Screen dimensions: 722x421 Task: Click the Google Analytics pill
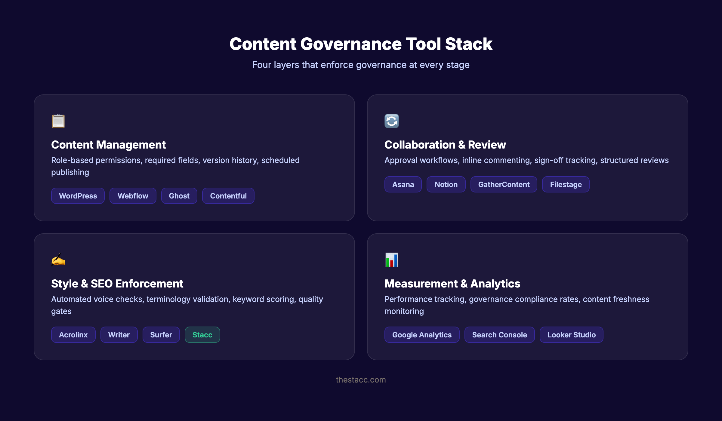pos(422,335)
